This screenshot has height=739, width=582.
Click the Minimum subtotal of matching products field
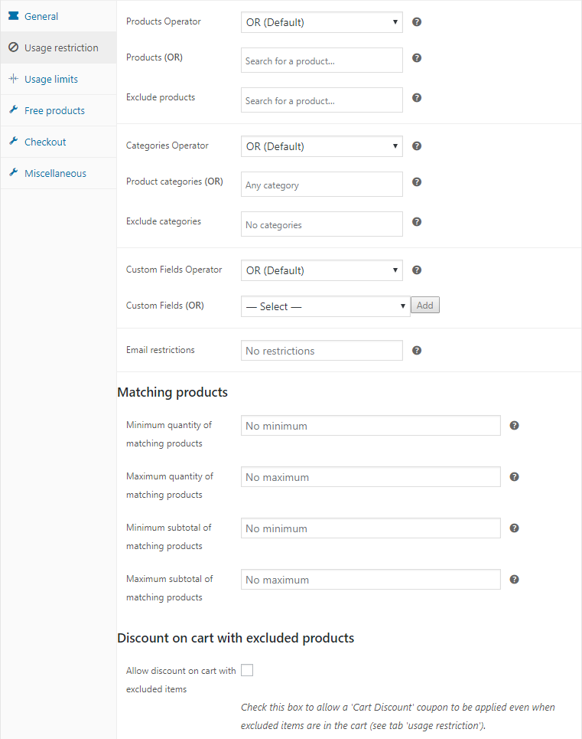[x=370, y=528]
